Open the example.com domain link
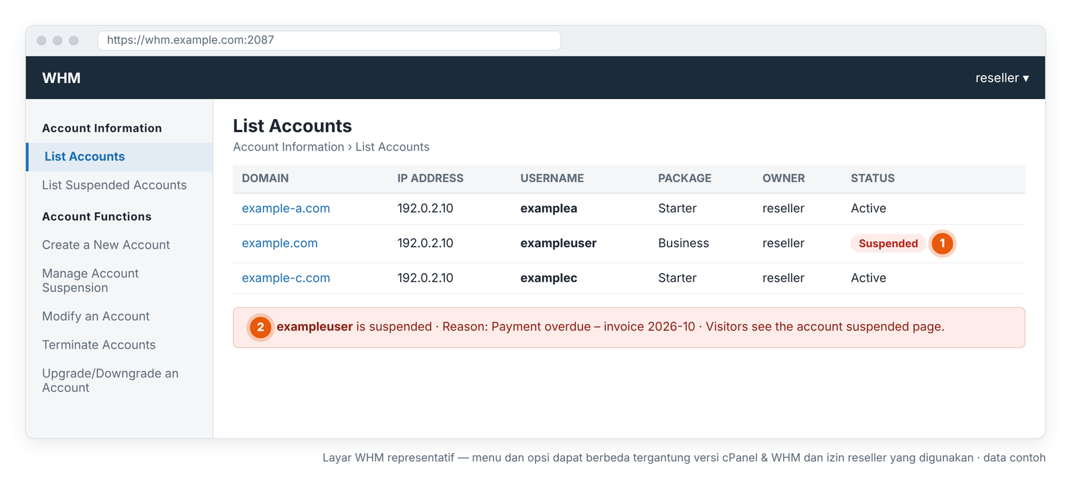This screenshot has height=490, width=1071. (x=280, y=243)
